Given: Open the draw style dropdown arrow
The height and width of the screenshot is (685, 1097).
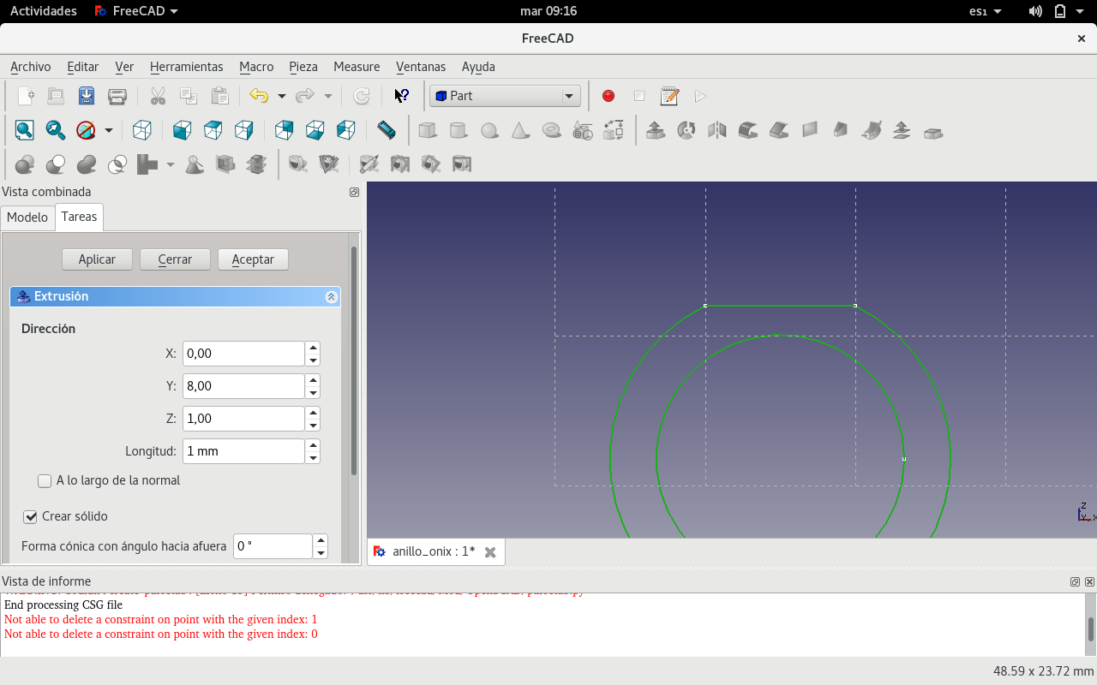Looking at the screenshot, I should pos(109,130).
